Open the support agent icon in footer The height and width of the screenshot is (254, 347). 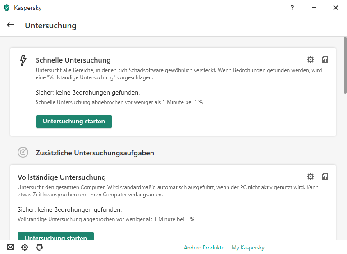[x=39, y=247]
